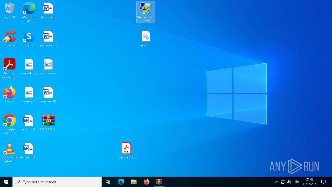Open the volume control tray icon
The image size is (332, 187).
[289, 182]
